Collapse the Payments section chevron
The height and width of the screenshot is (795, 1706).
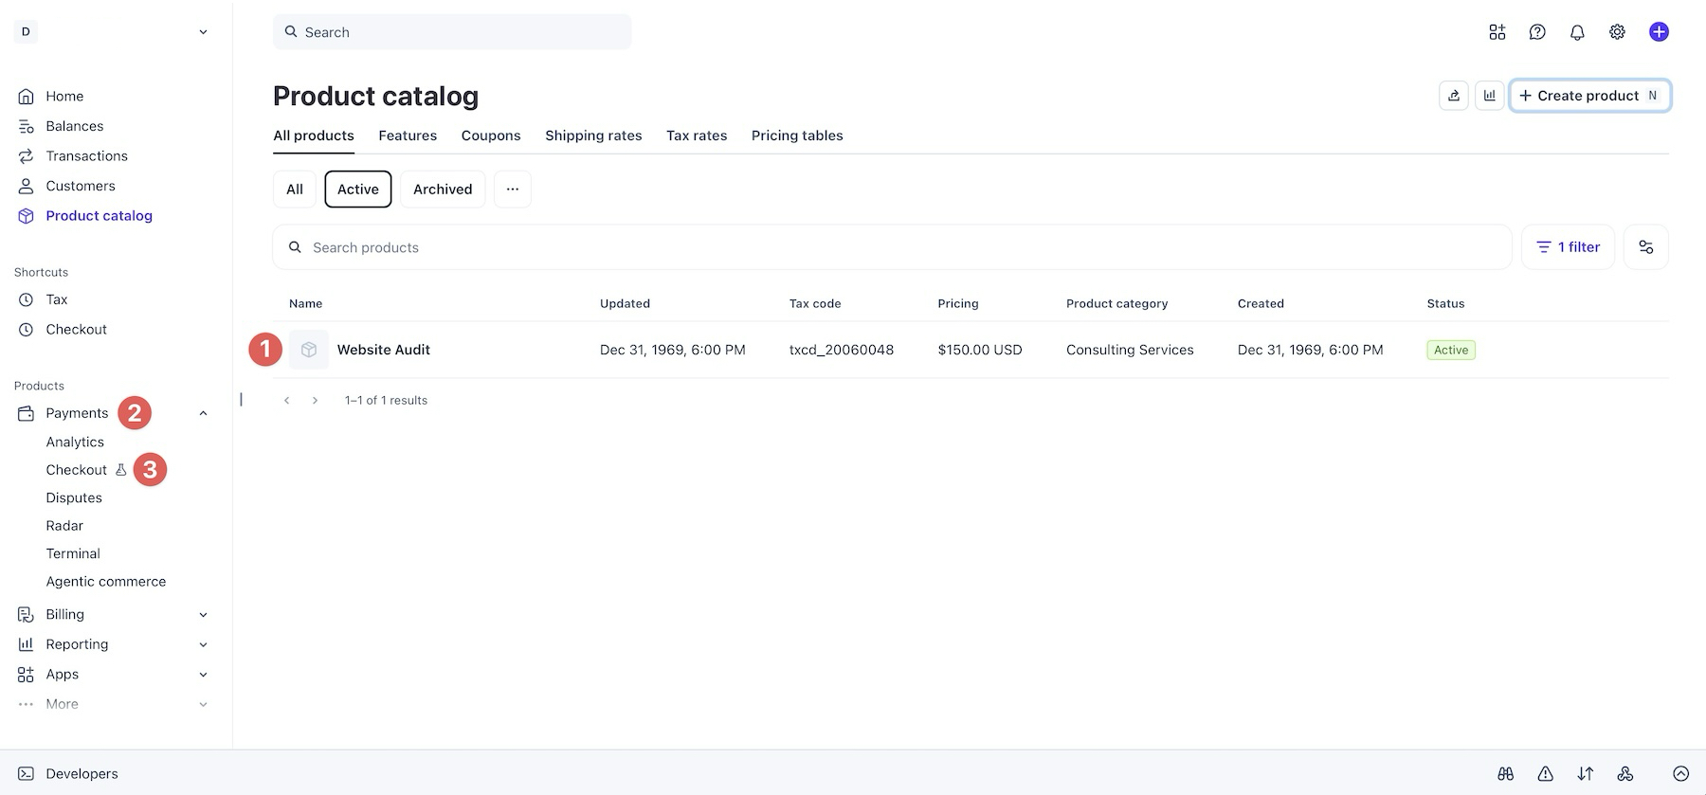(x=203, y=413)
